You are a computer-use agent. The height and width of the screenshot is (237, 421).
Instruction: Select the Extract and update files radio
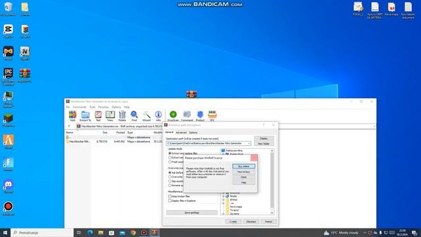pyautogui.click(x=170, y=157)
